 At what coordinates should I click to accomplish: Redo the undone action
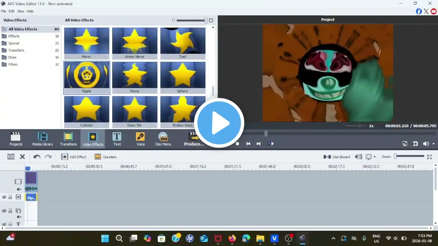click(x=48, y=157)
